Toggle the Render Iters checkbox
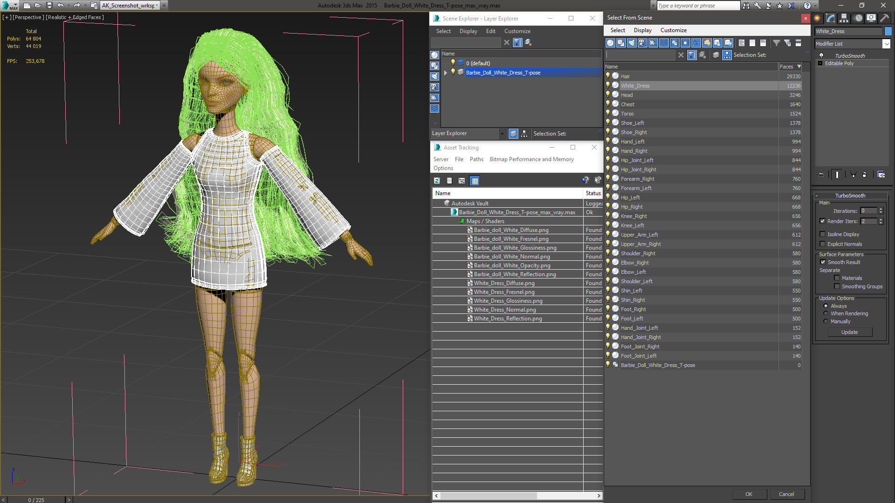This screenshot has width=895, height=503. (x=822, y=221)
